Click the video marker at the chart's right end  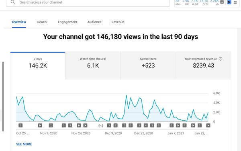208,125
